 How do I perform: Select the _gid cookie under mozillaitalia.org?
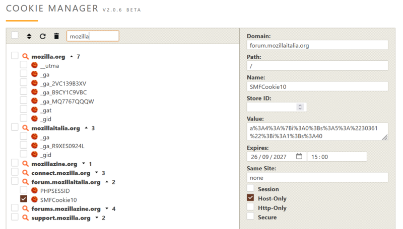tap(46, 155)
